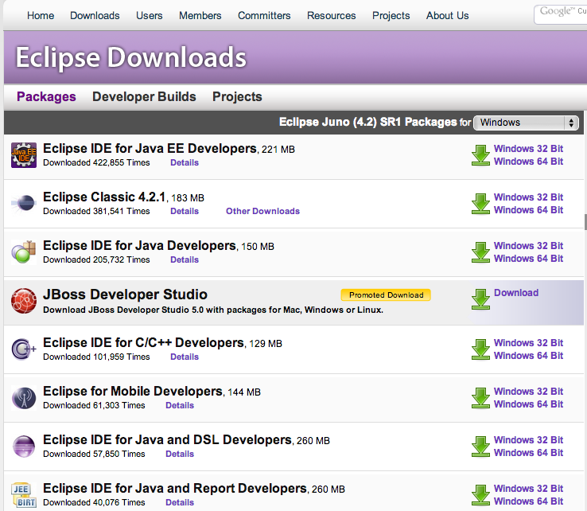The height and width of the screenshot is (511, 587).
Task: Click the Java and DSL Developers icon
Action: point(24,447)
